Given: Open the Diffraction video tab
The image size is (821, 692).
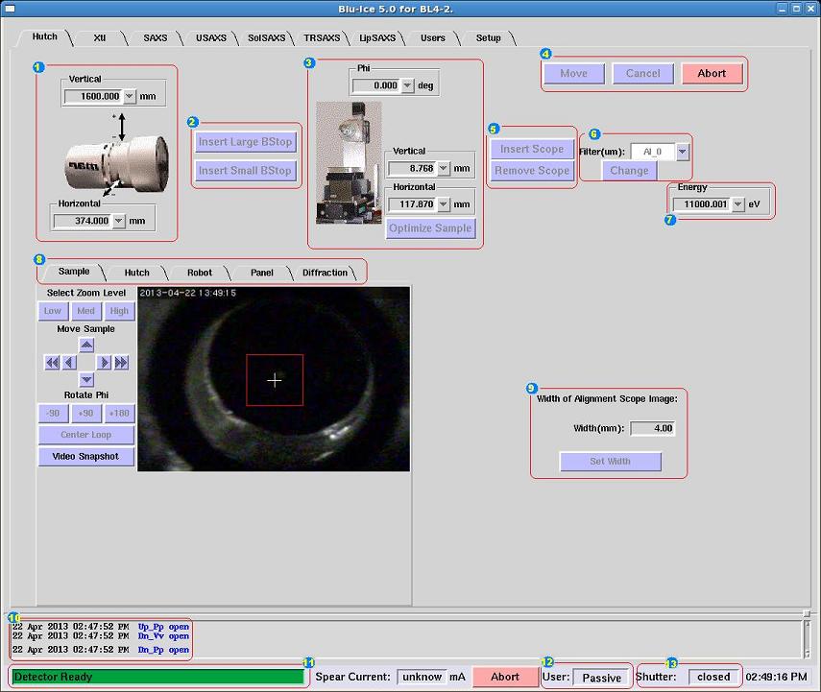Looking at the screenshot, I should pos(325,273).
